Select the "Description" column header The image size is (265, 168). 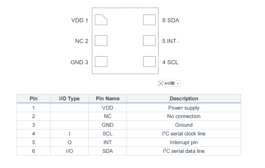tap(184, 99)
